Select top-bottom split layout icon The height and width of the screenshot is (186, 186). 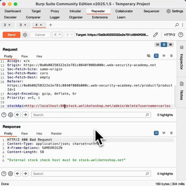tap(164, 45)
